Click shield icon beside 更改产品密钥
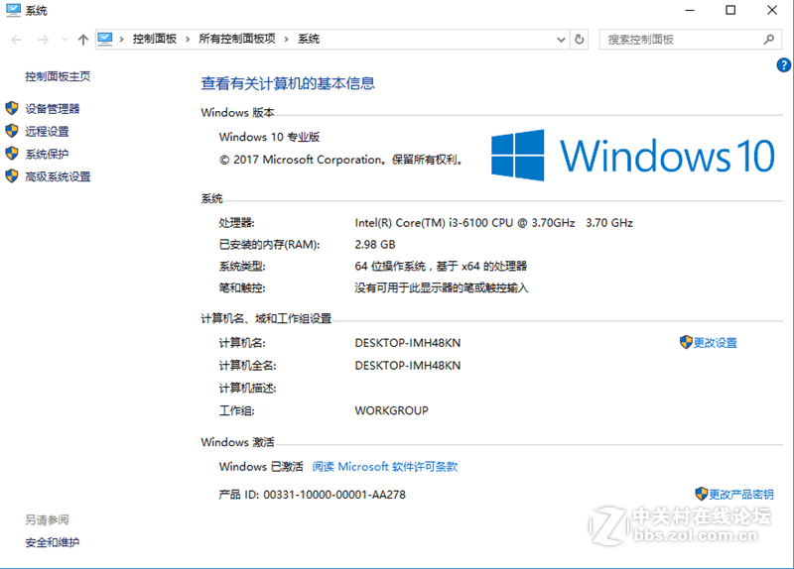 tap(702, 494)
